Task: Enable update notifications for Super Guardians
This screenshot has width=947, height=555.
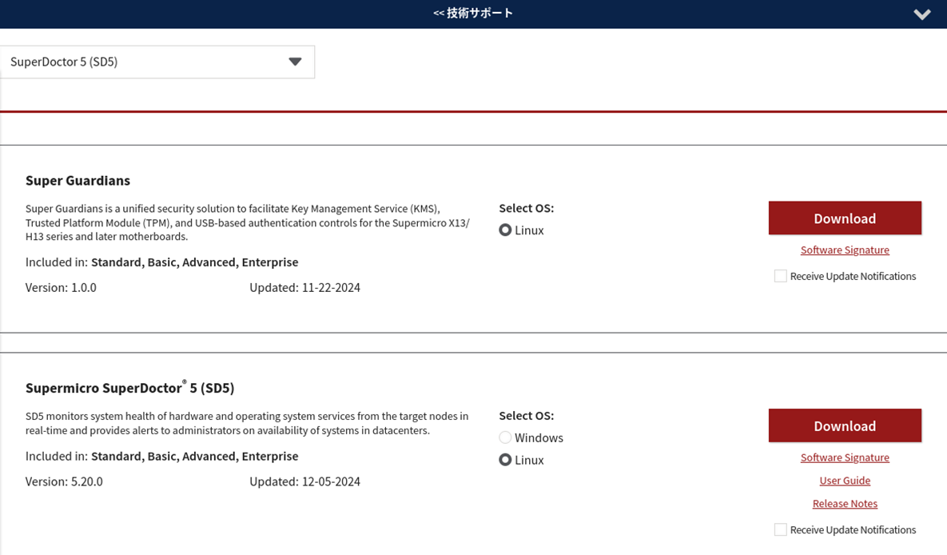Action: (780, 276)
